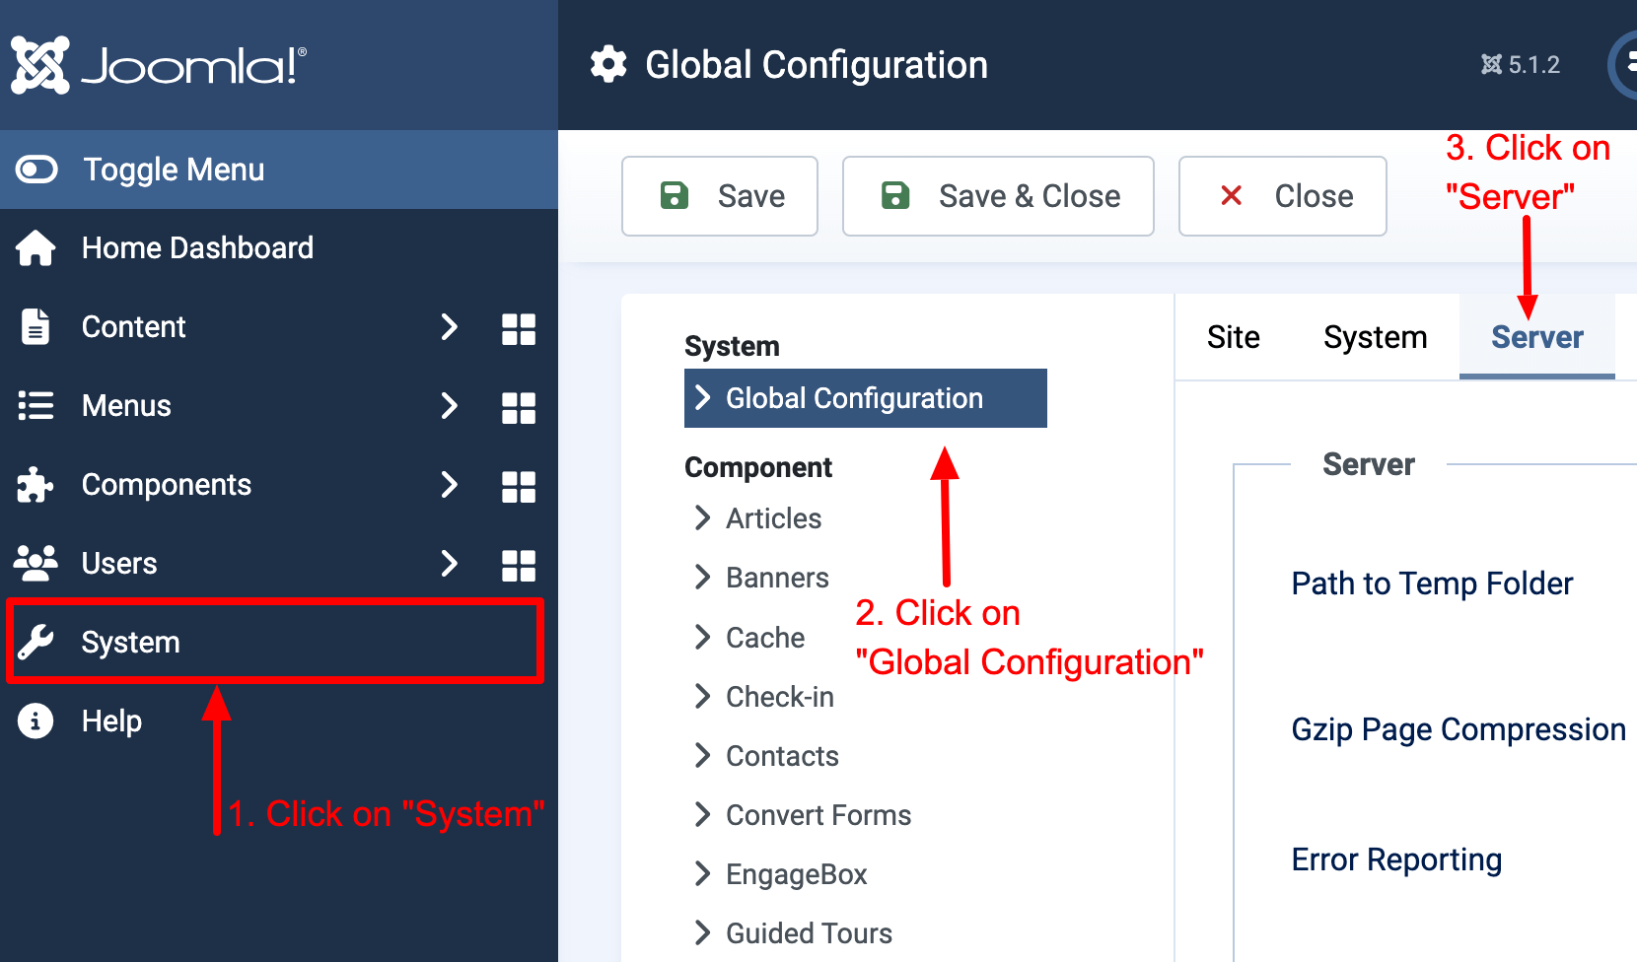Click the chevron beside Guided Tours
Screen dimensions: 1637x962
point(702,932)
